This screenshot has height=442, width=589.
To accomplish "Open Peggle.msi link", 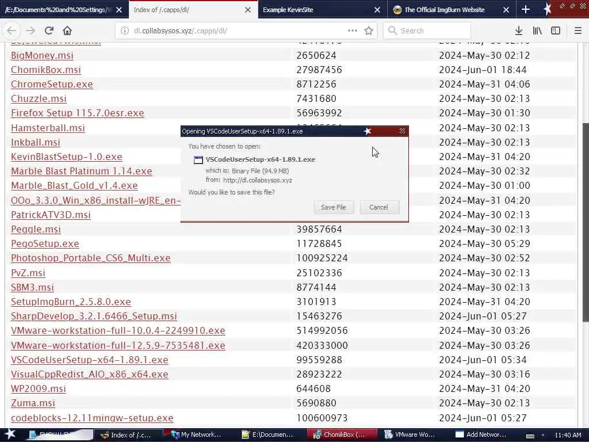I will 36,229.
